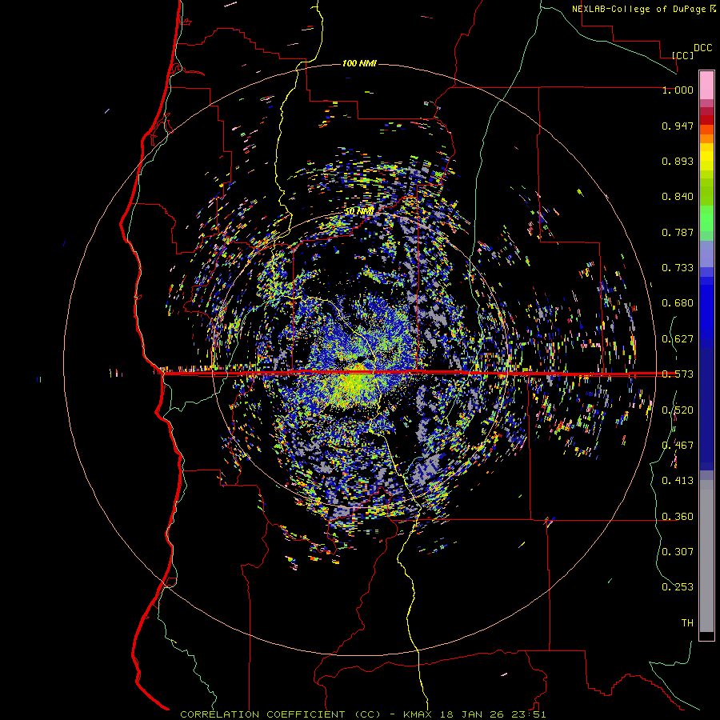Image resolution: width=720 pixels, height=720 pixels.
Task: Click the 0.627 scale value
Action: (678, 339)
